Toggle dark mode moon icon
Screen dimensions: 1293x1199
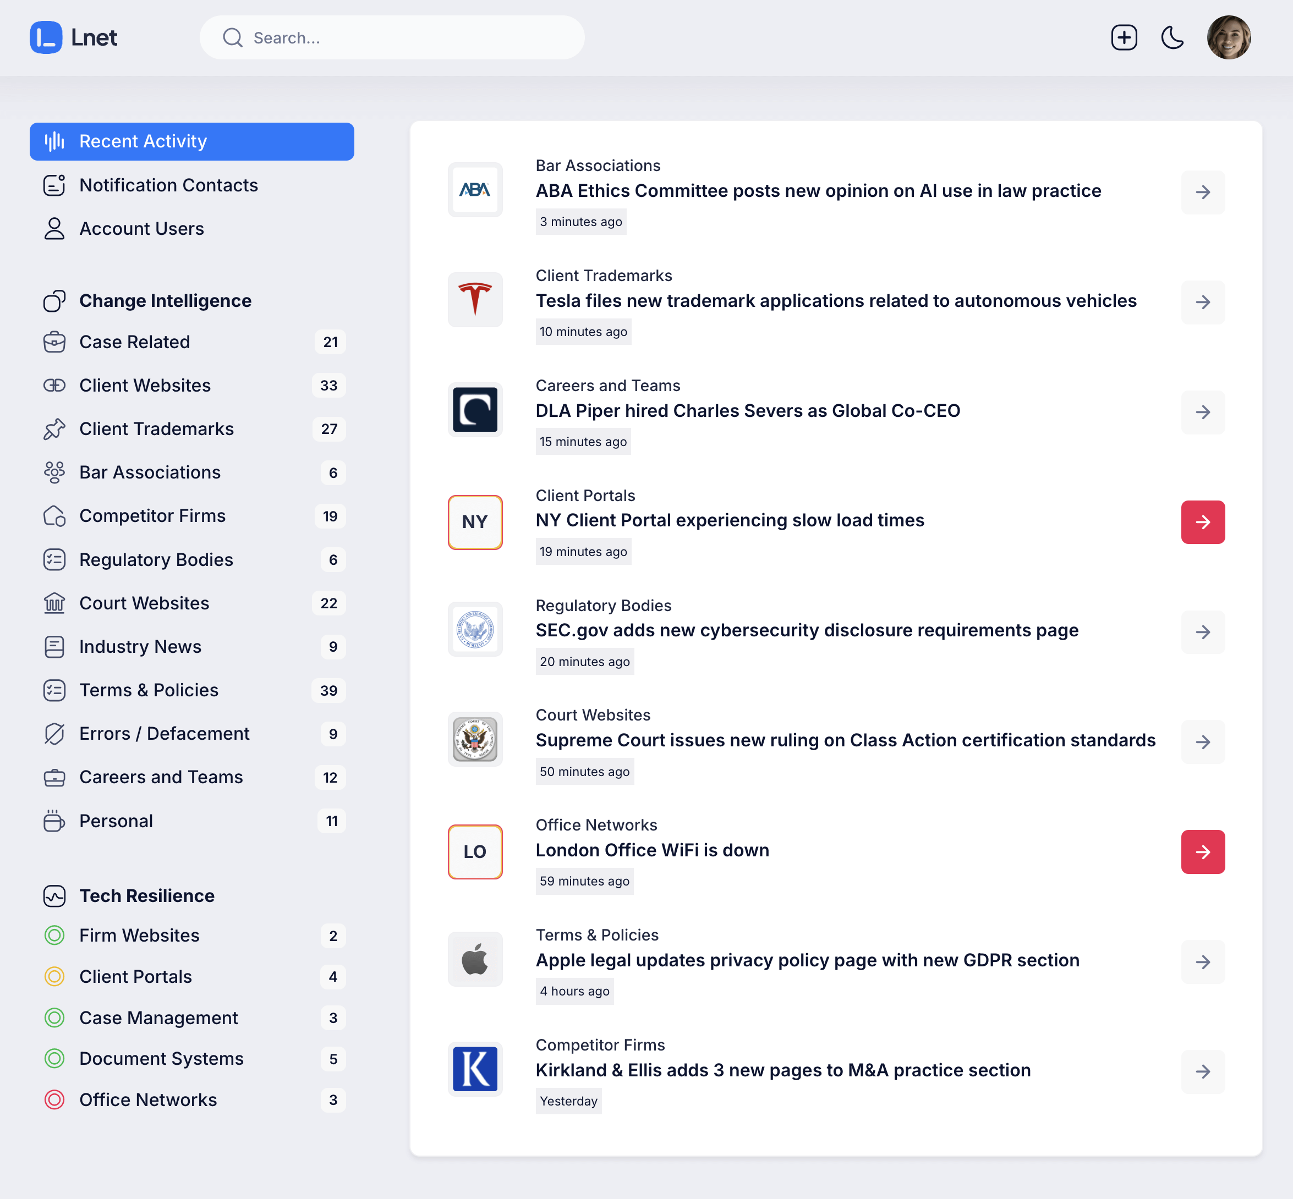click(1171, 37)
